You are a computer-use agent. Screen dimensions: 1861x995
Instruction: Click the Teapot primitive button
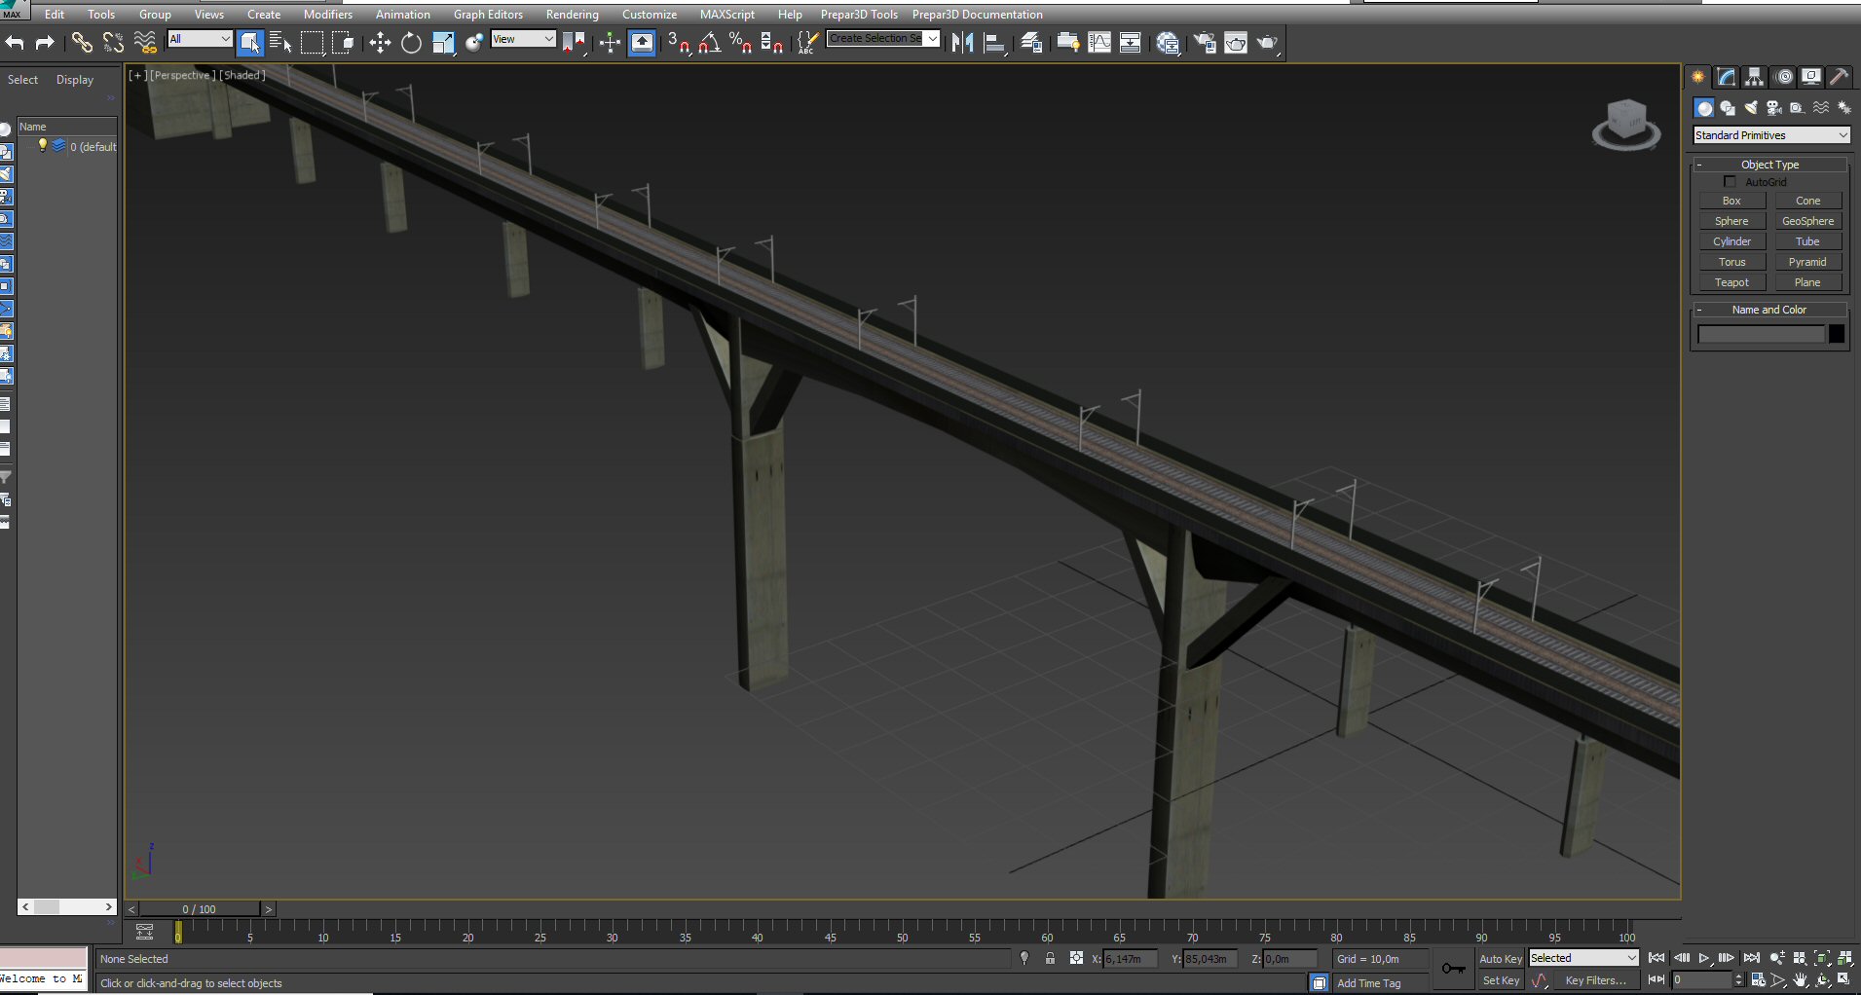point(1731,282)
